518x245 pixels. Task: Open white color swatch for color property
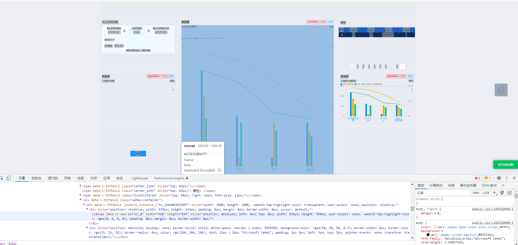pyautogui.click(x=435, y=227)
